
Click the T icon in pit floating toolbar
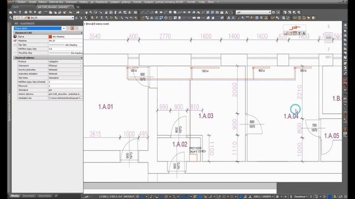(300, 33)
